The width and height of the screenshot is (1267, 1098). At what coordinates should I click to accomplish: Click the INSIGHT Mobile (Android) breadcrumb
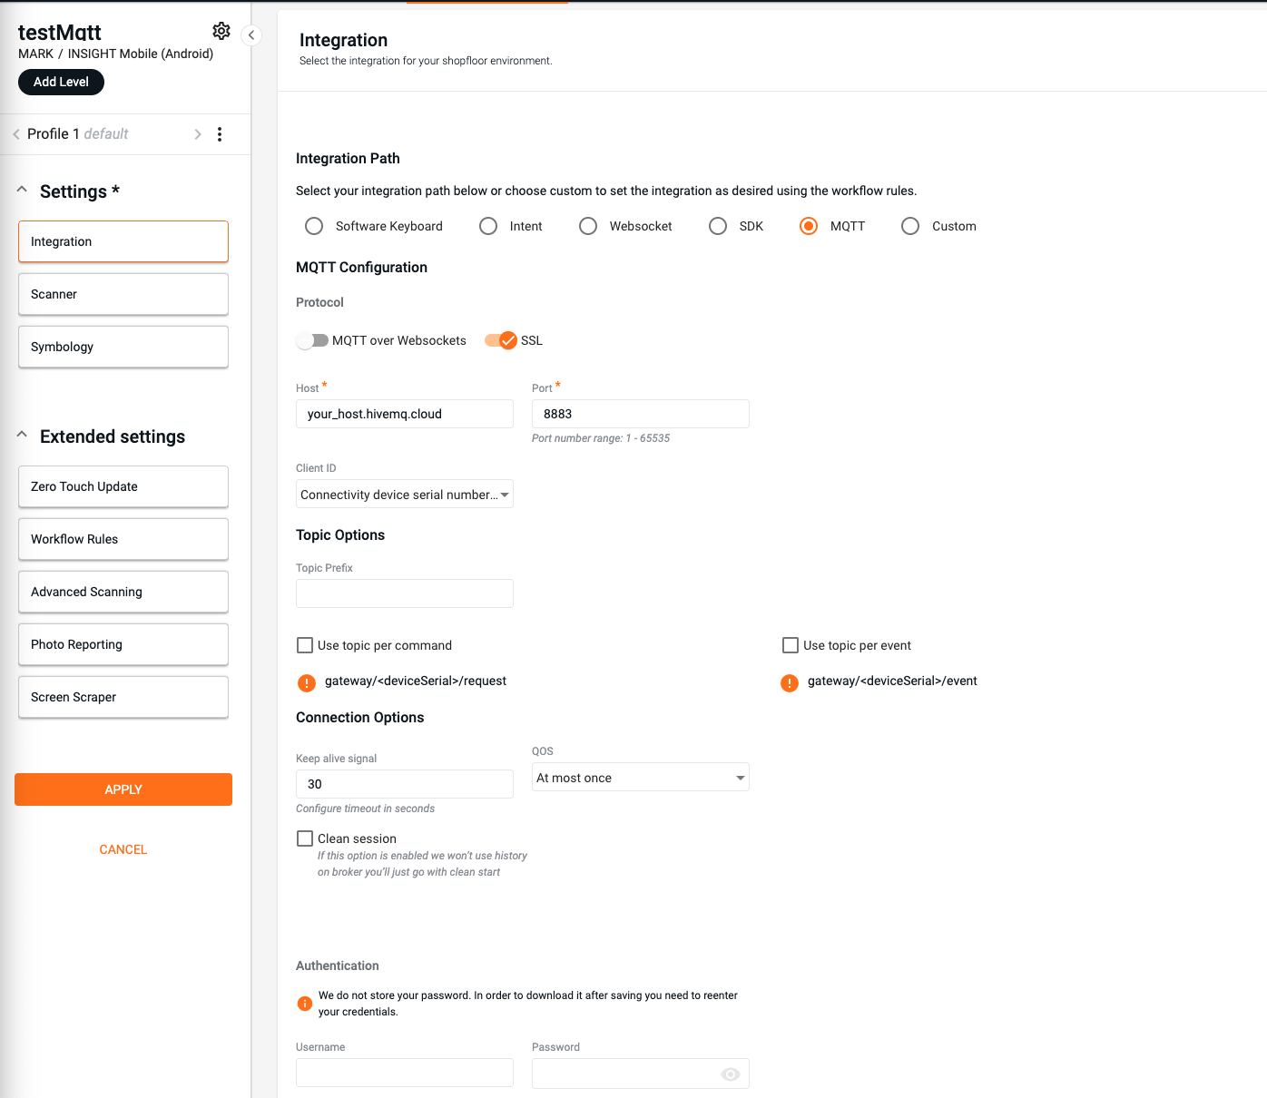pos(141,54)
